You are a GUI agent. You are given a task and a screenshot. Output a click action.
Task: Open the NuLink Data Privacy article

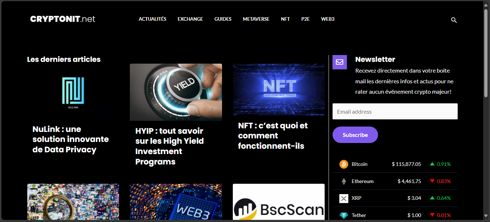point(71,139)
